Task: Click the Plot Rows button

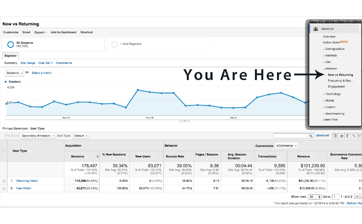Action: click(12, 136)
